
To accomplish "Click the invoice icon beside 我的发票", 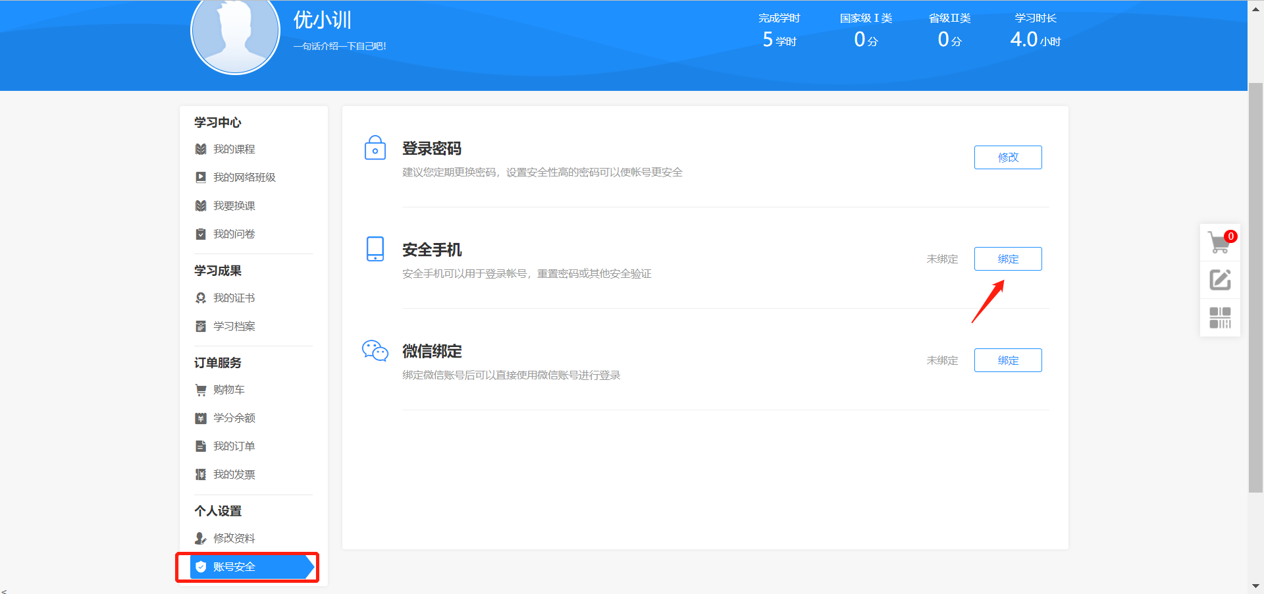I will tap(201, 475).
